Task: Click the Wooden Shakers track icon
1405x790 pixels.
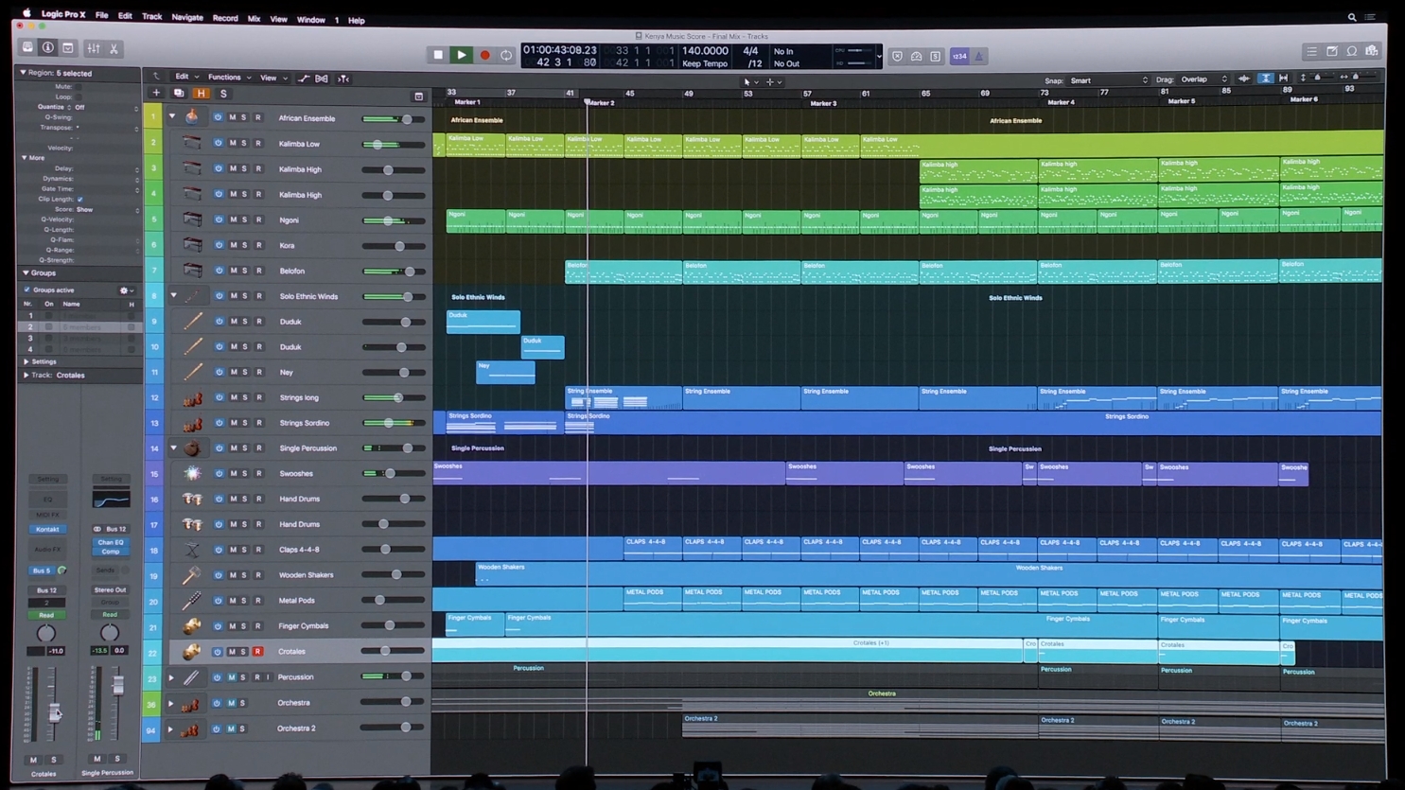Action: coord(192,574)
